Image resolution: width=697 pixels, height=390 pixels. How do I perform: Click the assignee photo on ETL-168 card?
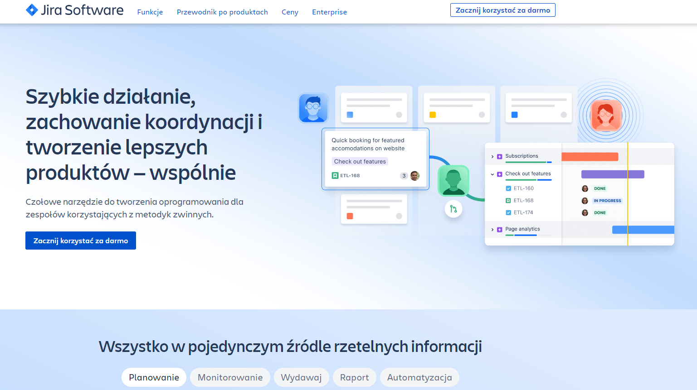pyautogui.click(x=414, y=176)
